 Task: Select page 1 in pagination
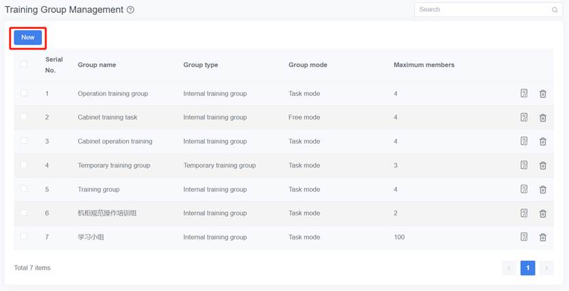(527, 268)
